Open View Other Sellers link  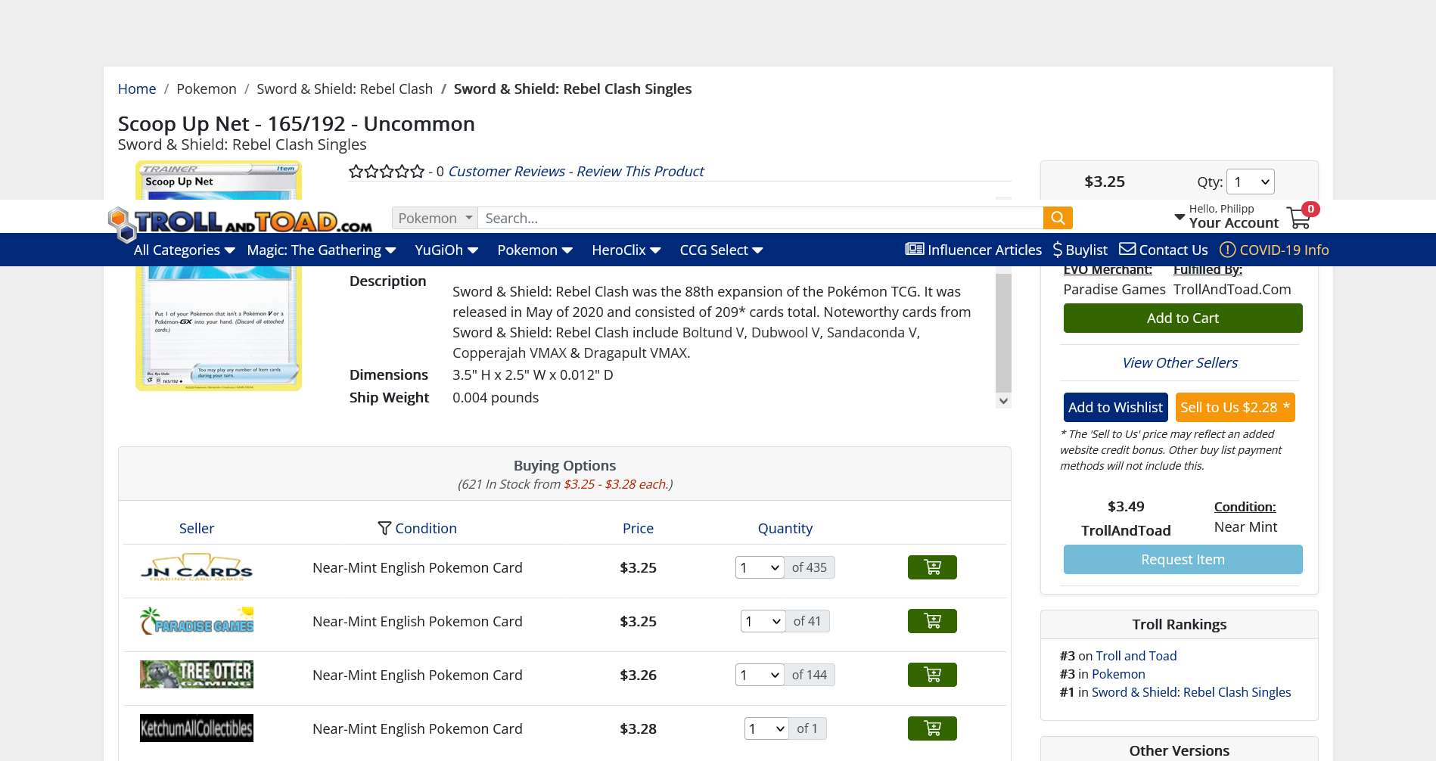[1180, 363]
